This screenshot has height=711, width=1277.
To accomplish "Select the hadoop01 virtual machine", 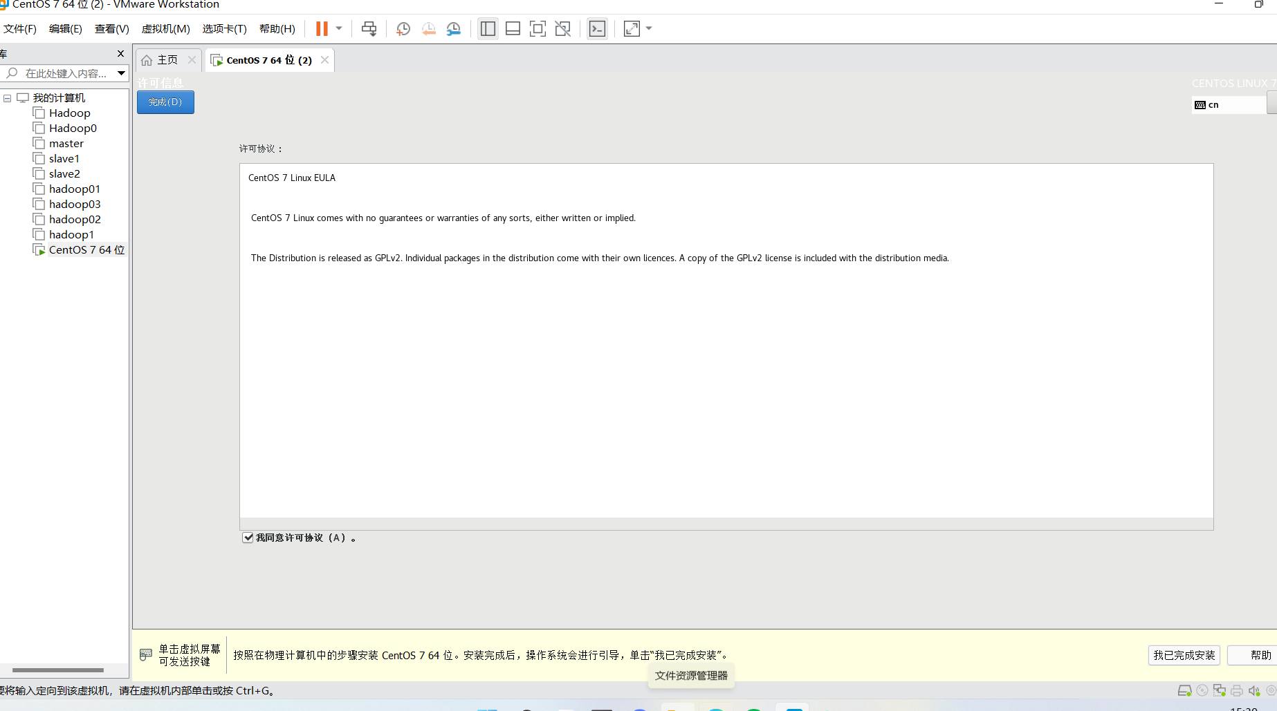I will pos(74,189).
